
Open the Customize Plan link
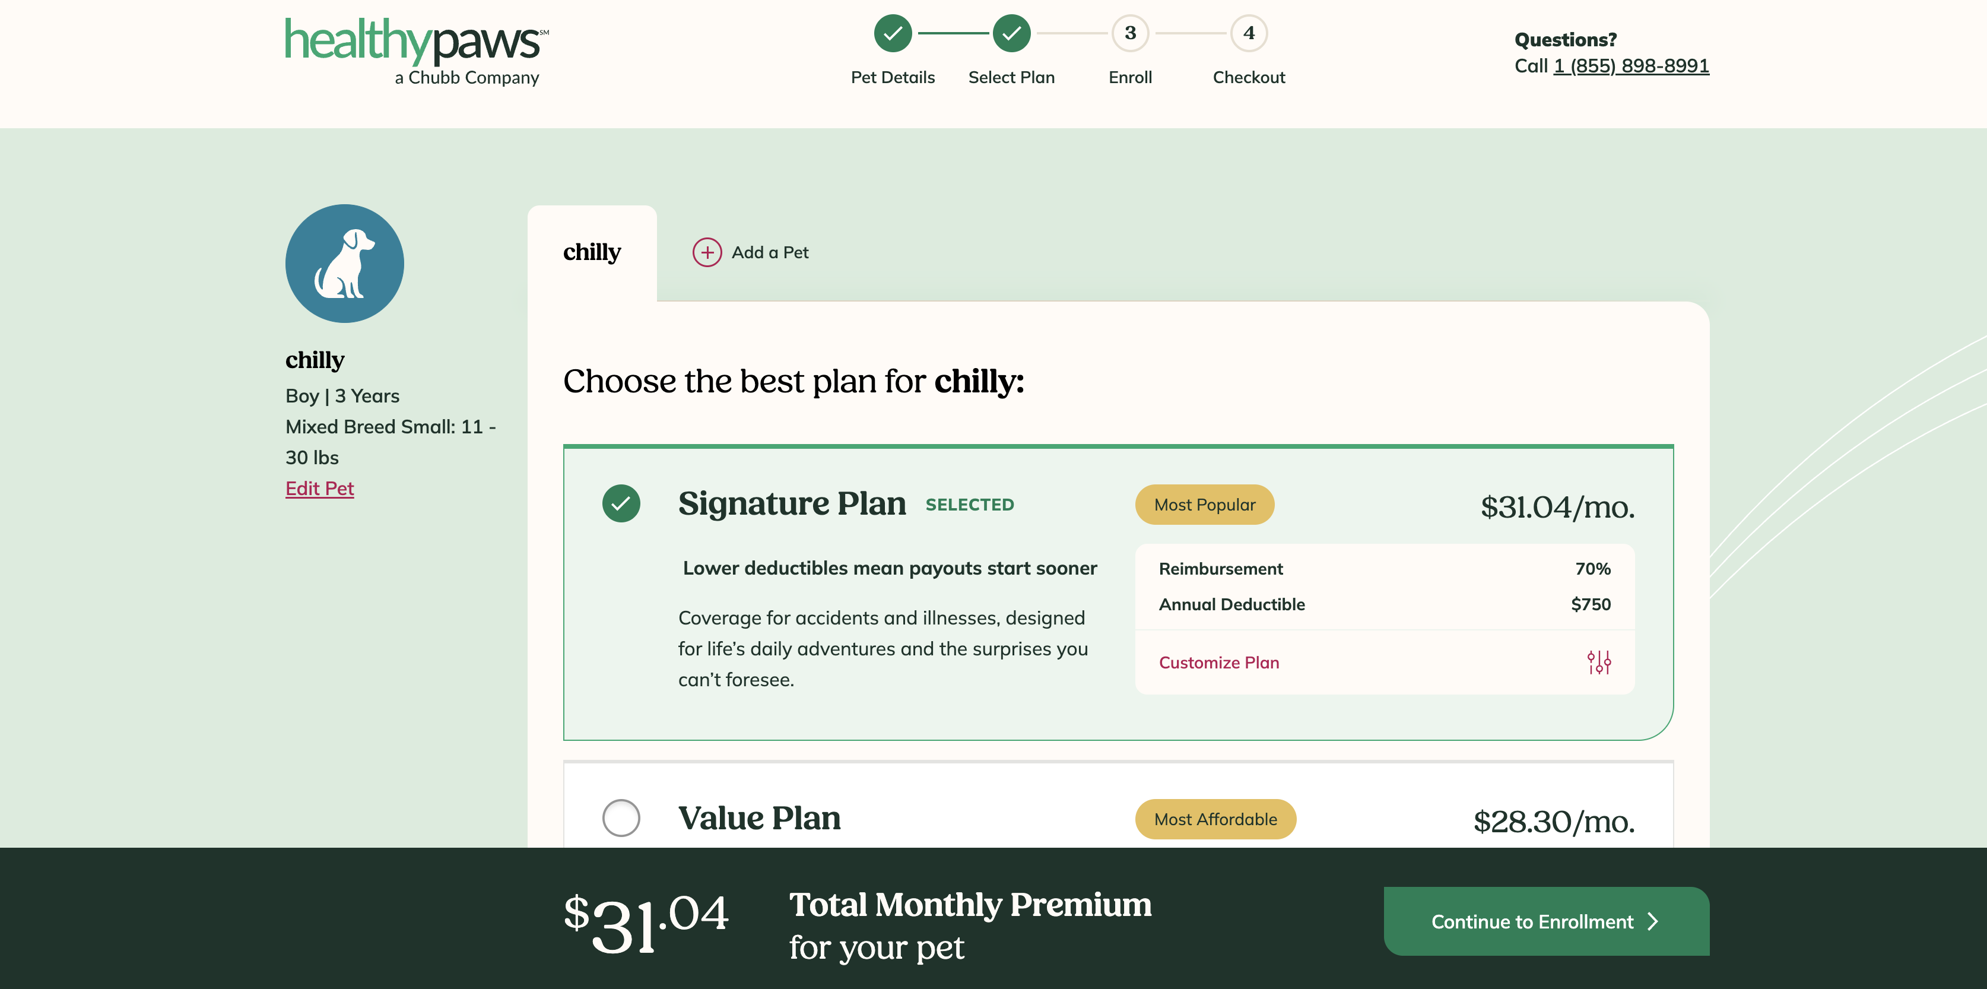pos(1219,662)
